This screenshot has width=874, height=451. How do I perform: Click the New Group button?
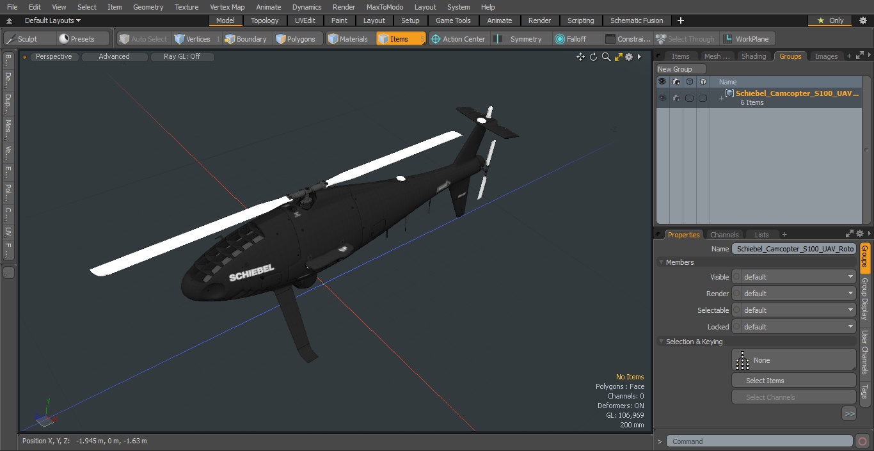click(681, 69)
